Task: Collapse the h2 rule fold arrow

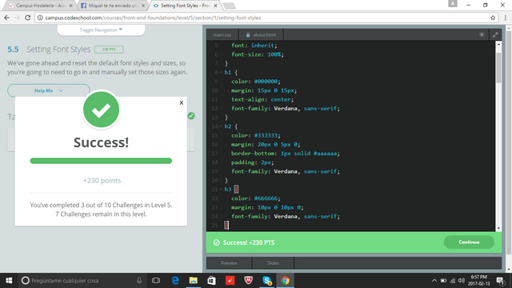Action: pos(221,126)
